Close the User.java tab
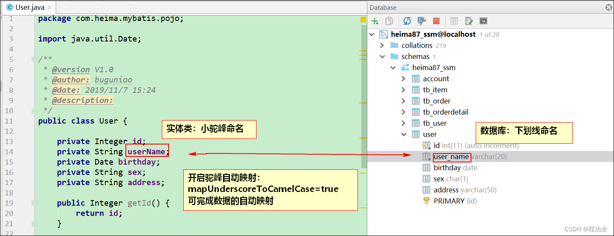Screen dimensions: 614x236 50,7
